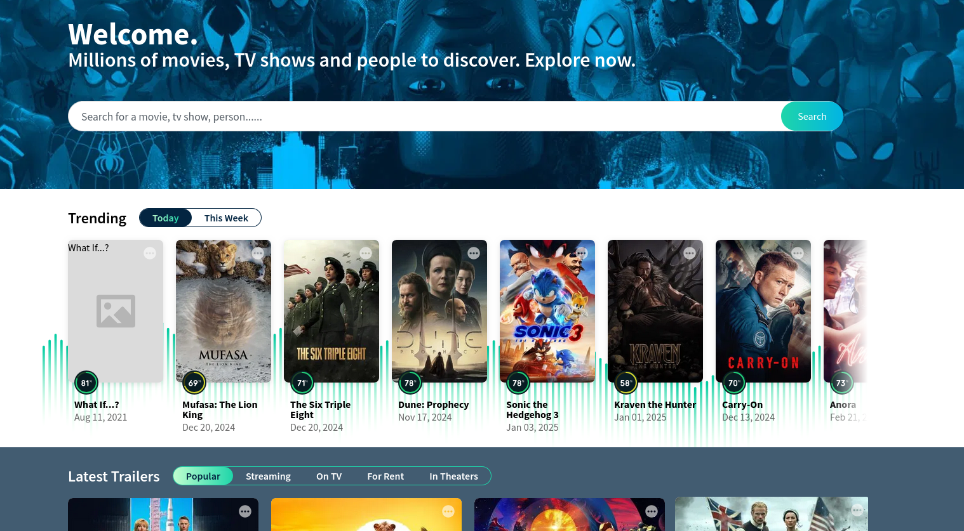This screenshot has height=531, width=964.
Task: Open options menu on fourth trailer thumbnail
Action: tap(857, 510)
